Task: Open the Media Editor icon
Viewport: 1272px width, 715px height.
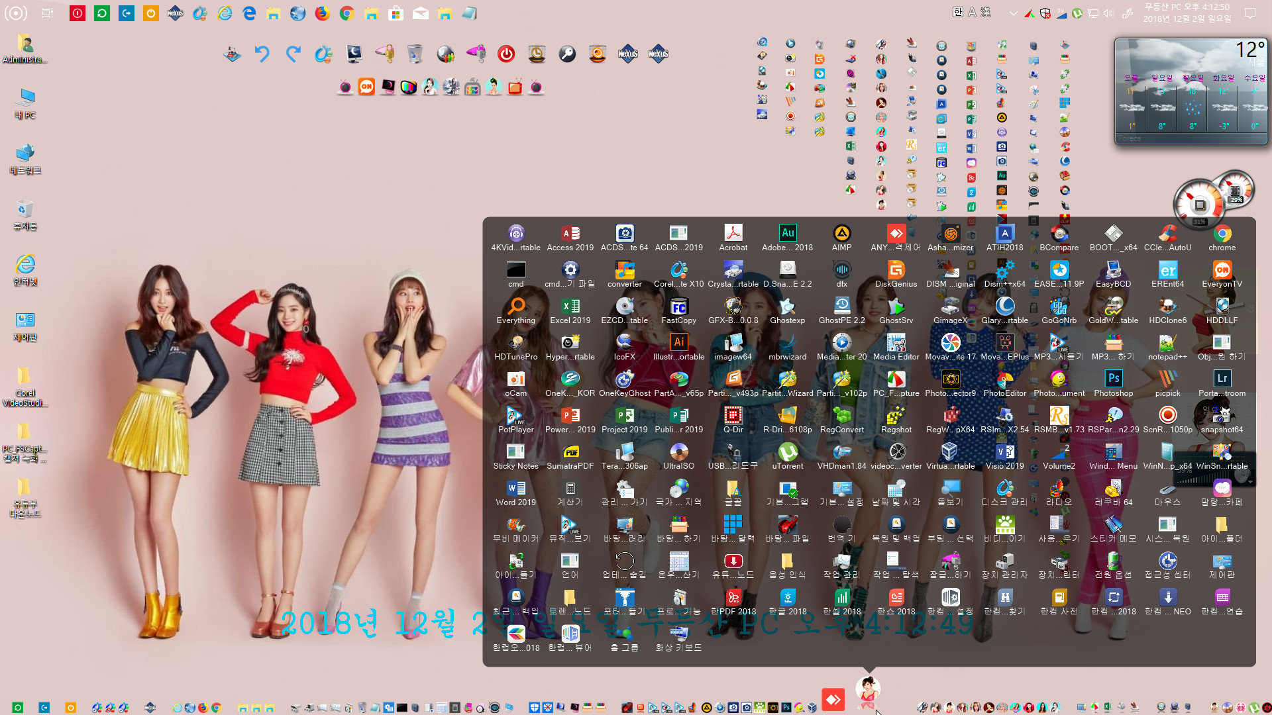Action: click(x=896, y=347)
